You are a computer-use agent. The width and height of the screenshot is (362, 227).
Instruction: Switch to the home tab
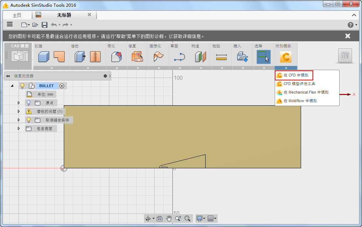pos(17,15)
